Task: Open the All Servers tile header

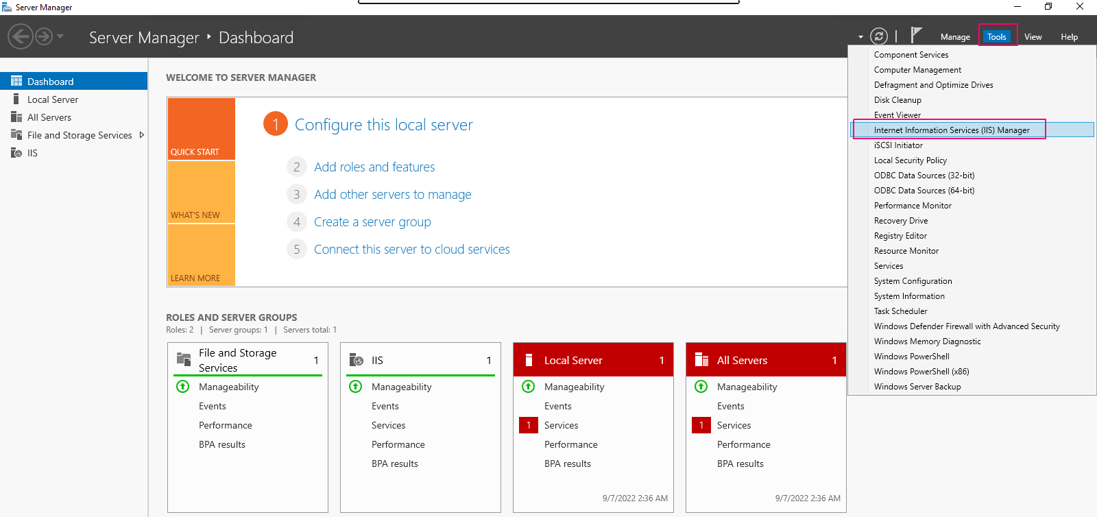Action: pyautogui.click(x=766, y=360)
